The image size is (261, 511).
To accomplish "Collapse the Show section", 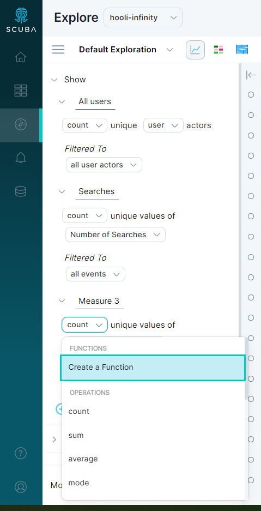I will 54,80.
